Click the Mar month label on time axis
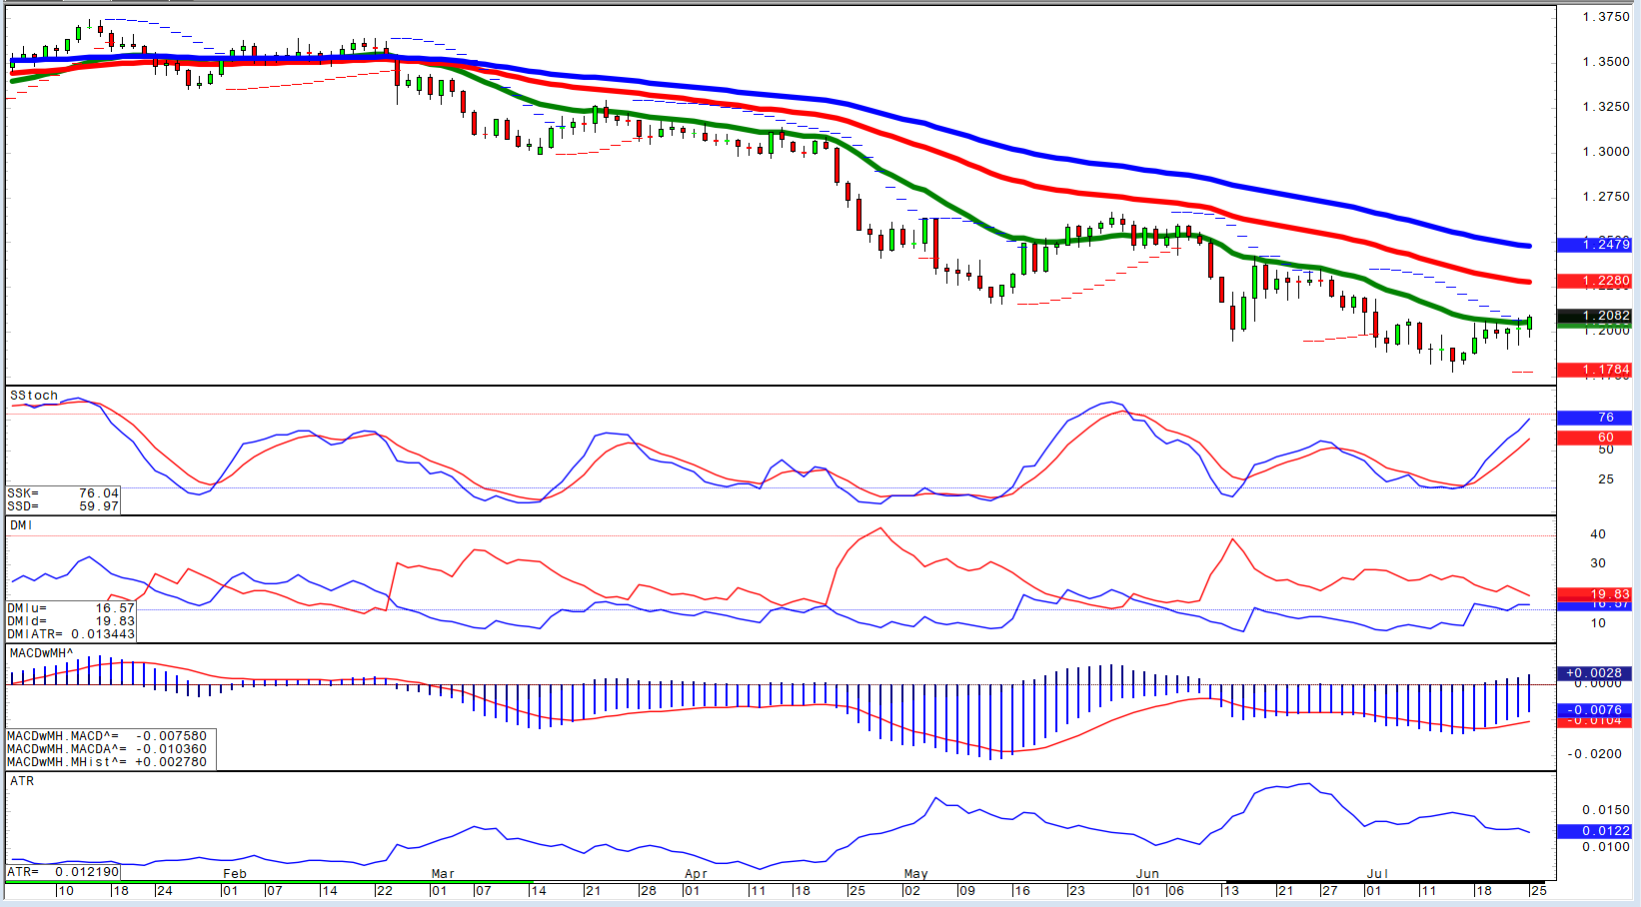Image resolution: width=1641 pixels, height=907 pixels. coord(443,874)
